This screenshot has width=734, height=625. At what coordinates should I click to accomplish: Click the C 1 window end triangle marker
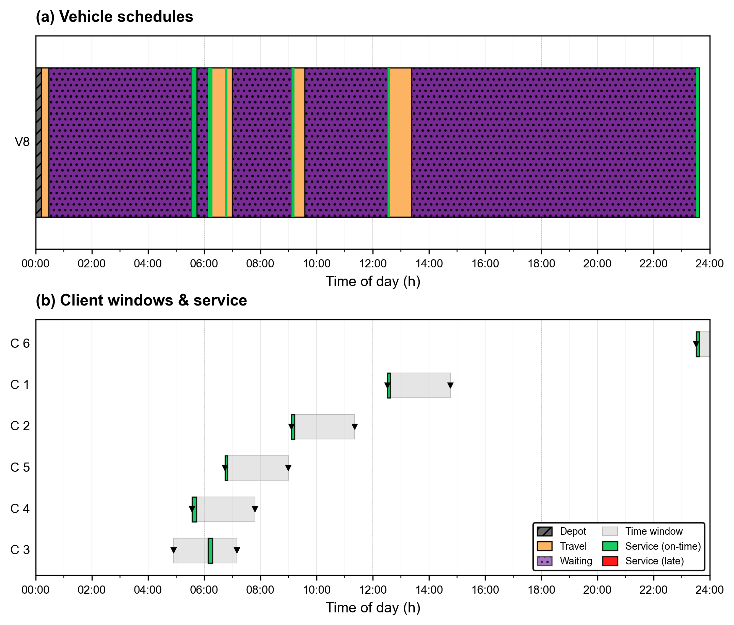450,385
